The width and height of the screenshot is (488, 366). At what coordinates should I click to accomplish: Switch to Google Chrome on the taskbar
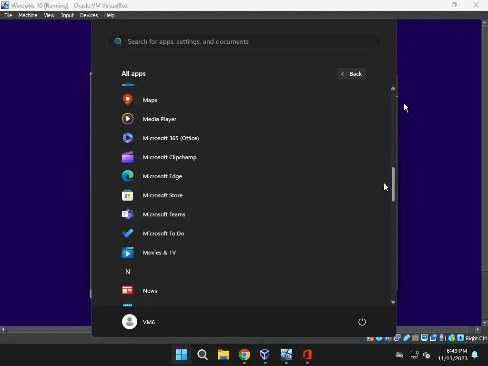[x=244, y=355]
